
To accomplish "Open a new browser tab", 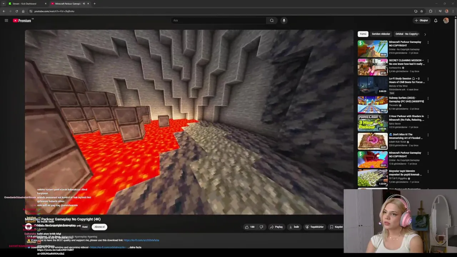I will tap(94, 4).
